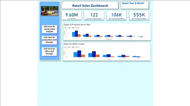Select the 9.60M Sum of sales card
Viewport: 190px width, 106px height.
coord(72,15)
